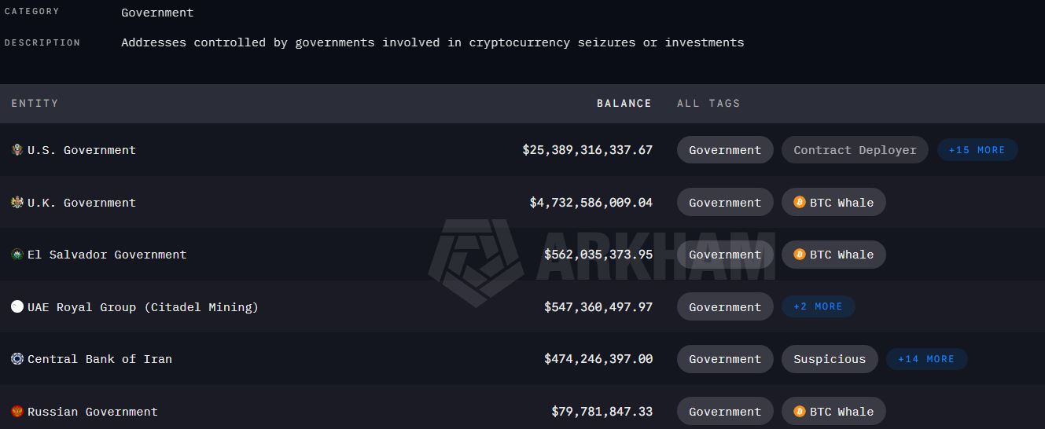
Task: Click the Bitcoin icon in El Salvador BTC Whale tag
Action: [x=800, y=254]
